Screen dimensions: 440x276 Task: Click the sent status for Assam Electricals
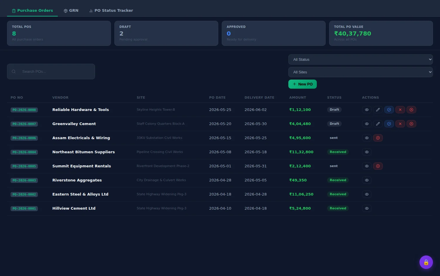[x=334, y=138]
